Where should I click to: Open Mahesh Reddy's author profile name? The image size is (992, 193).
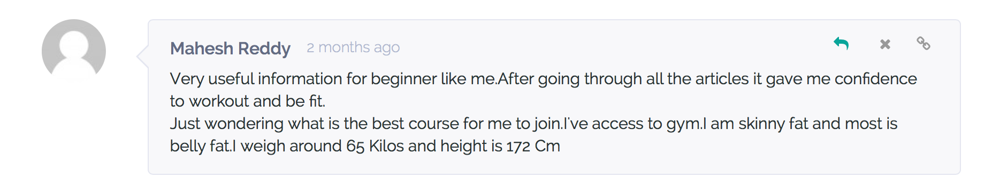point(230,49)
